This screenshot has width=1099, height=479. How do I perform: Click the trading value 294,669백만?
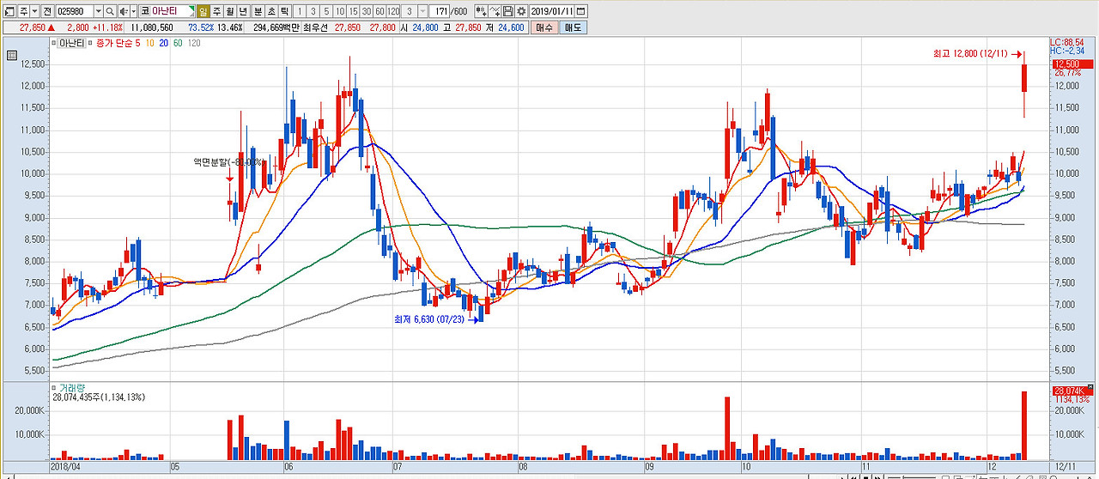click(x=275, y=27)
